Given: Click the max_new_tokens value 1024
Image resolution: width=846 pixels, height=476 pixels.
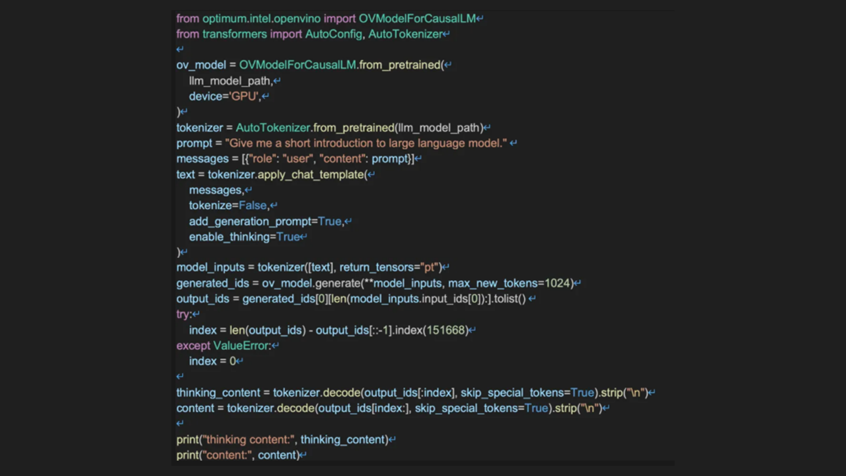Looking at the screenshot, I should click(556, 283).
